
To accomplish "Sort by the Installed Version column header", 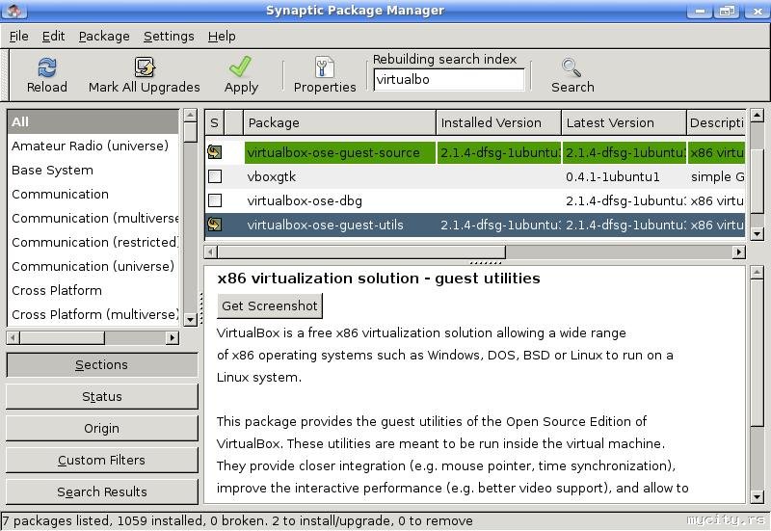I will pyautogui.click(x=498, y=123).
